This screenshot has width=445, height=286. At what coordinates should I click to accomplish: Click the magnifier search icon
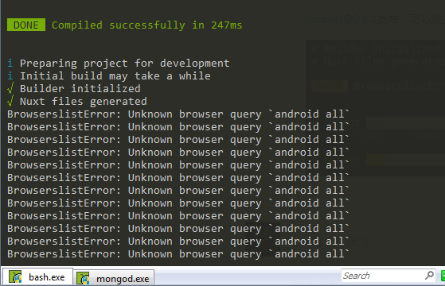tap(429, 275)
